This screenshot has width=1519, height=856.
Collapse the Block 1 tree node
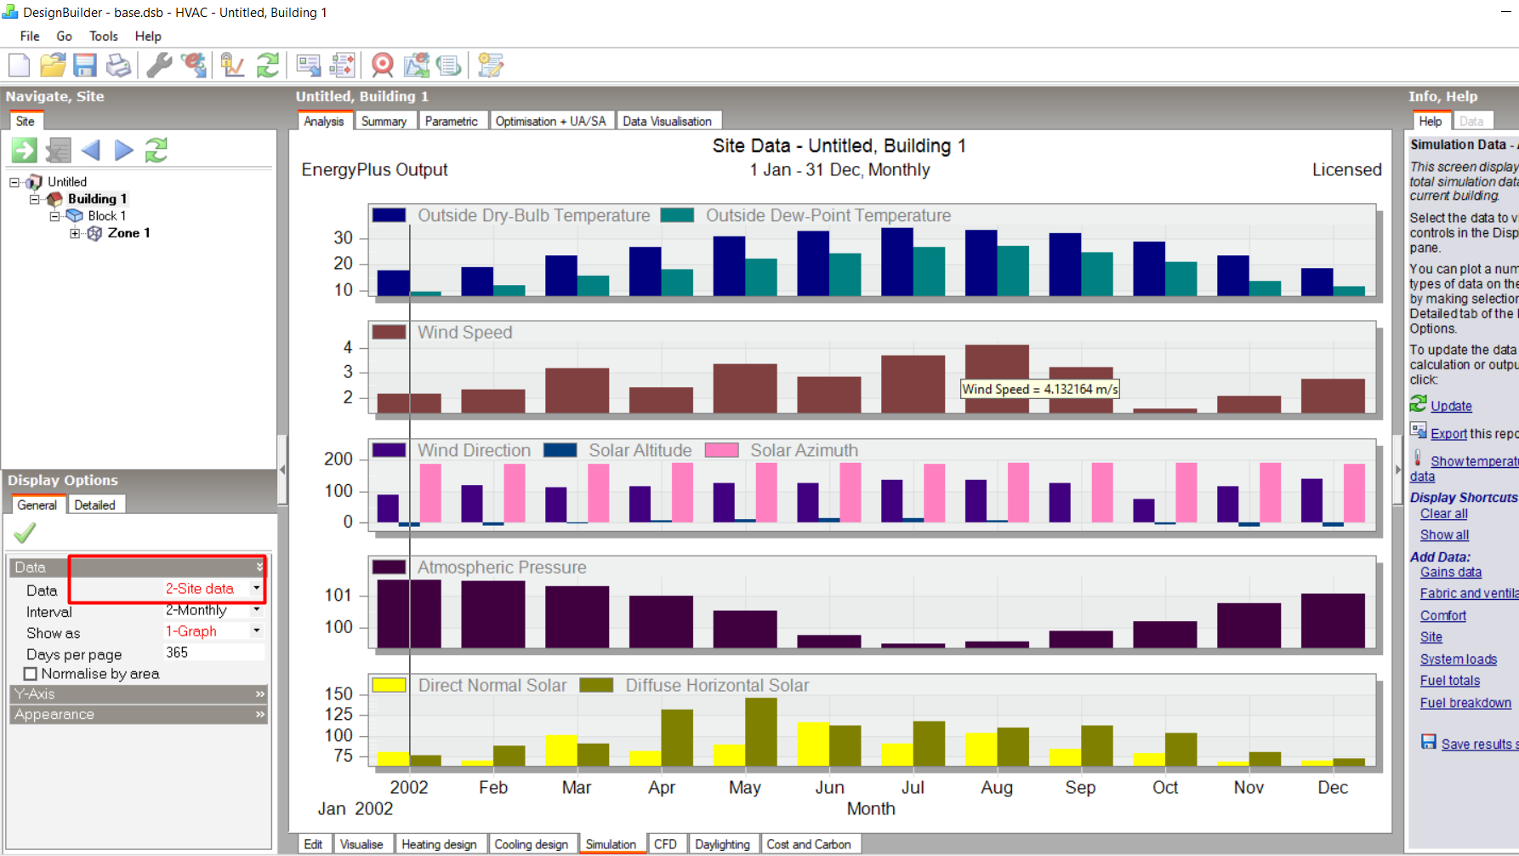click(54, 216)
